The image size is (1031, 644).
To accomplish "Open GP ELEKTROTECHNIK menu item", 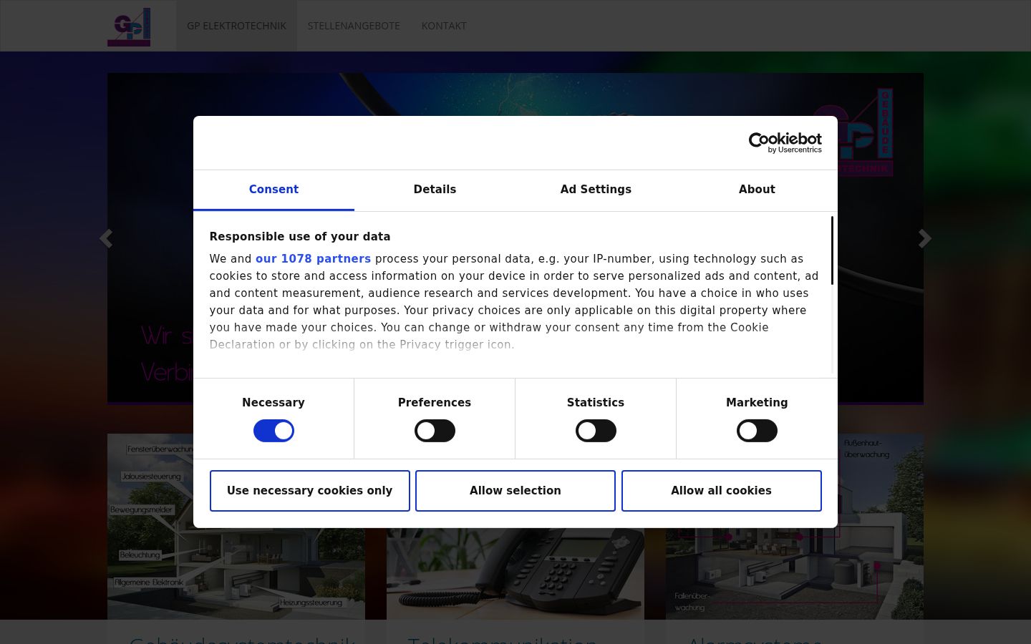I will 236,26.
